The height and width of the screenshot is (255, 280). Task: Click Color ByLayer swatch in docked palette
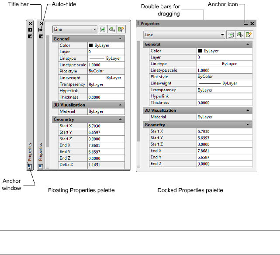[200, 51]
